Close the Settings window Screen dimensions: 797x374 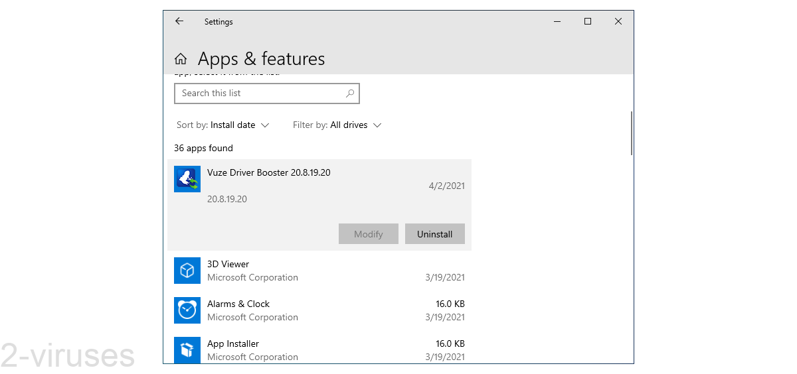click(x=618, y=21)
